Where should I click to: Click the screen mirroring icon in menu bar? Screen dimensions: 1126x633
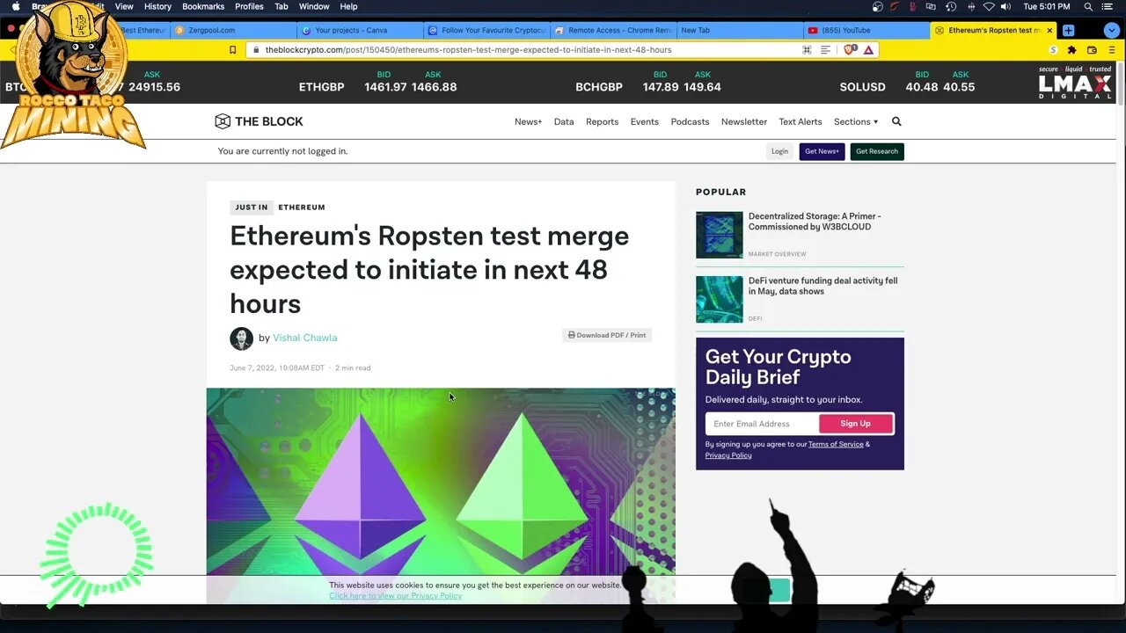click(931, 6)
